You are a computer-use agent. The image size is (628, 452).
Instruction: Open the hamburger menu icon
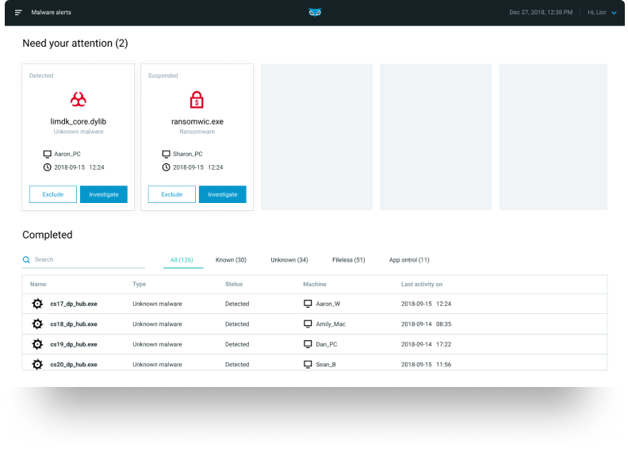click(x=18, y=13)
